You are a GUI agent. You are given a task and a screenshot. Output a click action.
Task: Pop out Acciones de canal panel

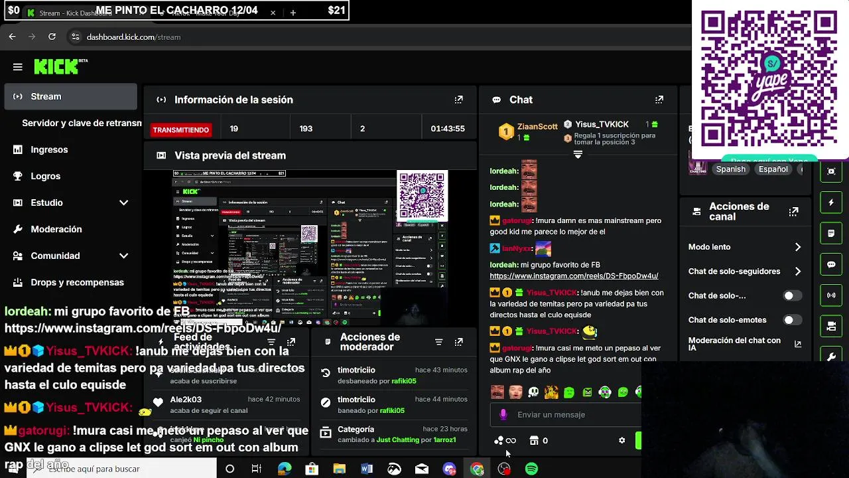click(793, 212)
